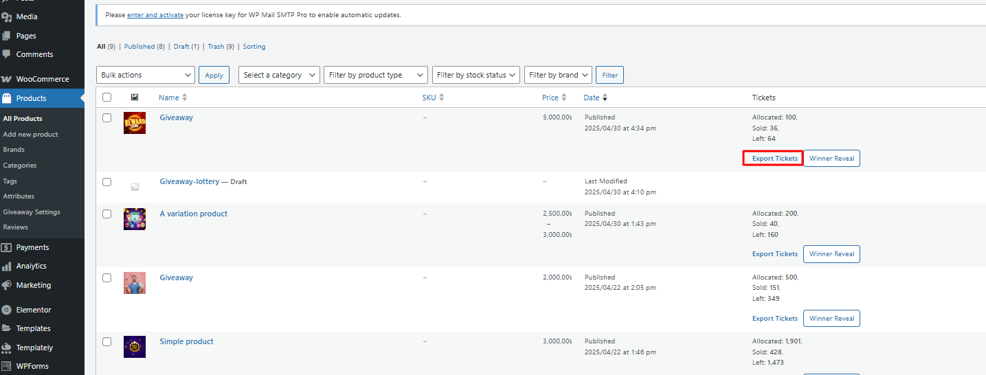This screenshot has height=375, width=986.
Task: Open WPForms icon in sidebar
Action: [7, 366]
